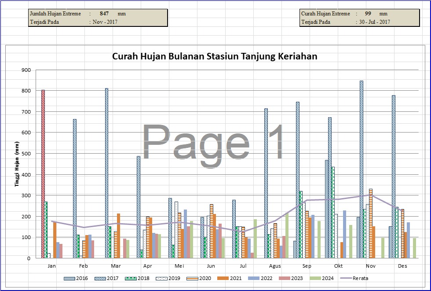Select the 900 value on vertical axis
Viewport: 431px width, 291px height.
click(x=26, y=70)
